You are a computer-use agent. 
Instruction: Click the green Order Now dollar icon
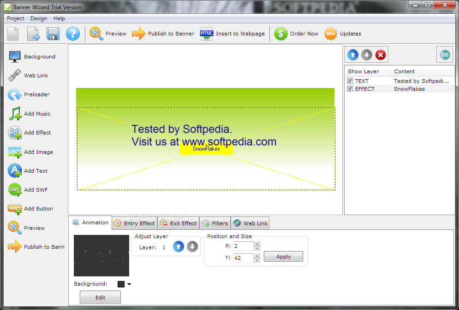coord(281,34)
